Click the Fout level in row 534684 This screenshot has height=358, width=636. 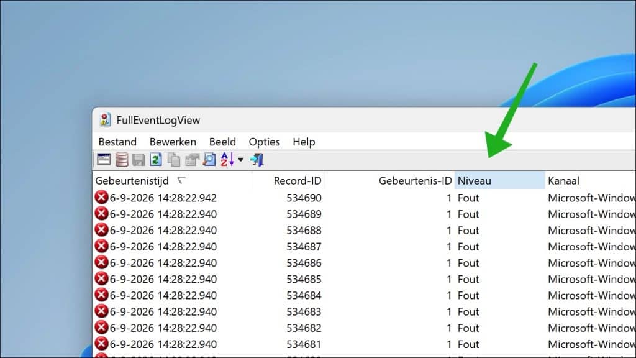468,295
